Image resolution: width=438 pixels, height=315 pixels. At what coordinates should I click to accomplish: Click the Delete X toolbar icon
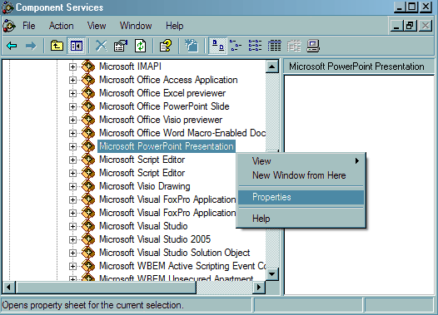pos(101,46)
